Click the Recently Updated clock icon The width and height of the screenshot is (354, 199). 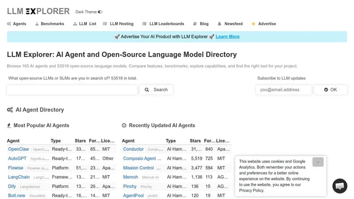click(124, 126)
